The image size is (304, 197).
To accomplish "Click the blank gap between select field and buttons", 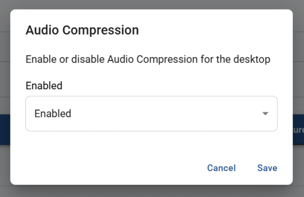I will click(151, 144).
